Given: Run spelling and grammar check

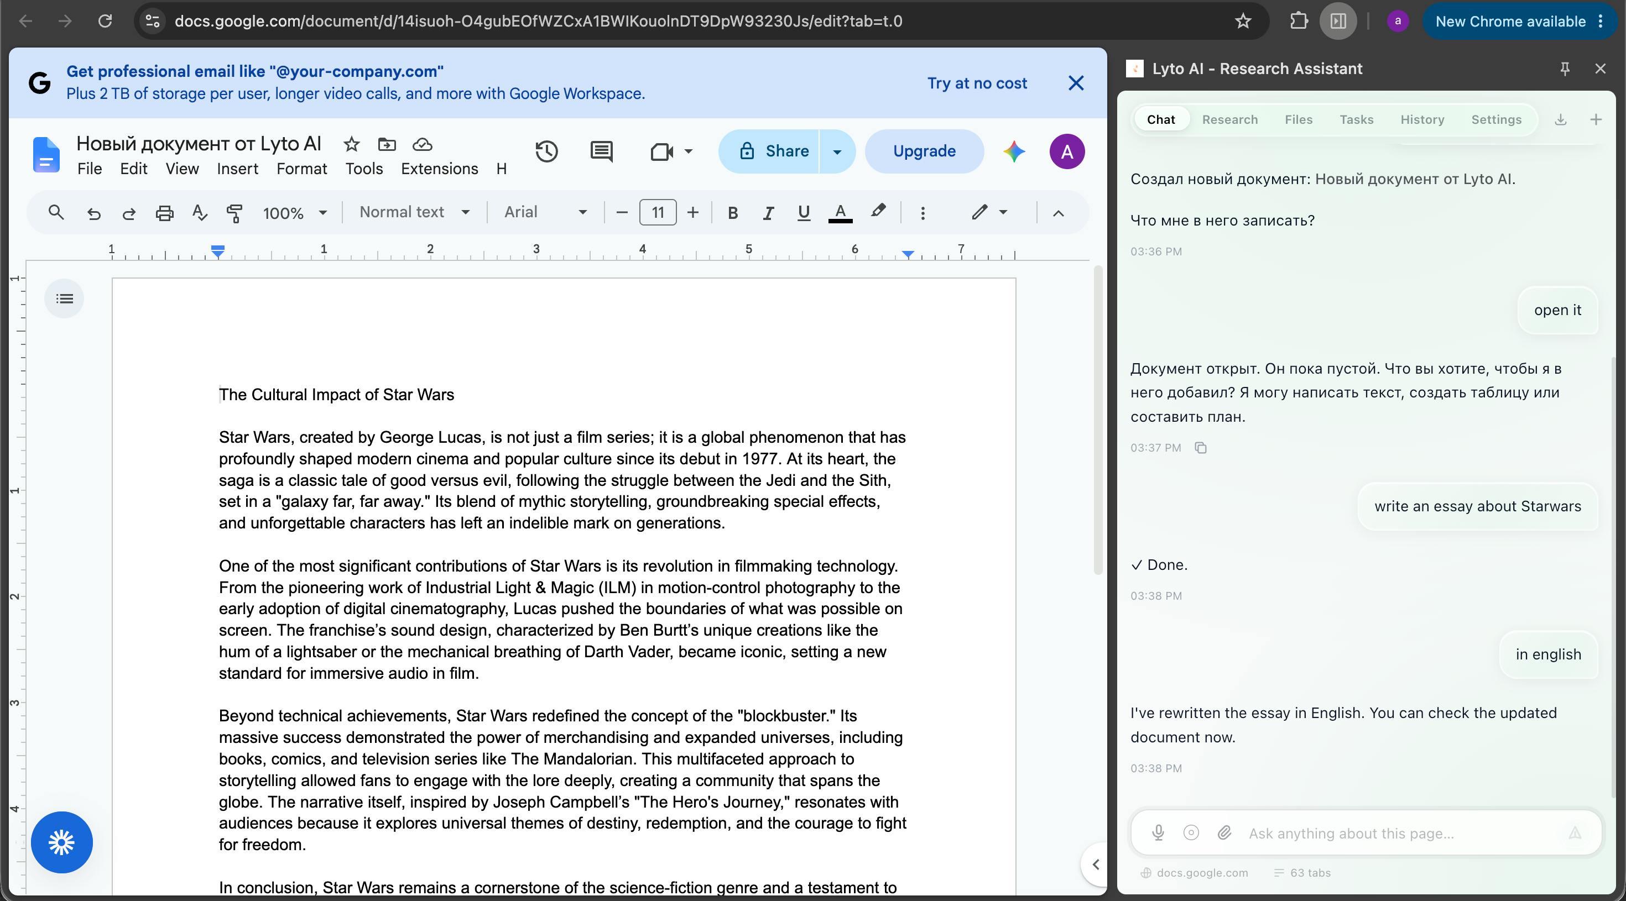Looking at the screenshot, I should [200, 213].
